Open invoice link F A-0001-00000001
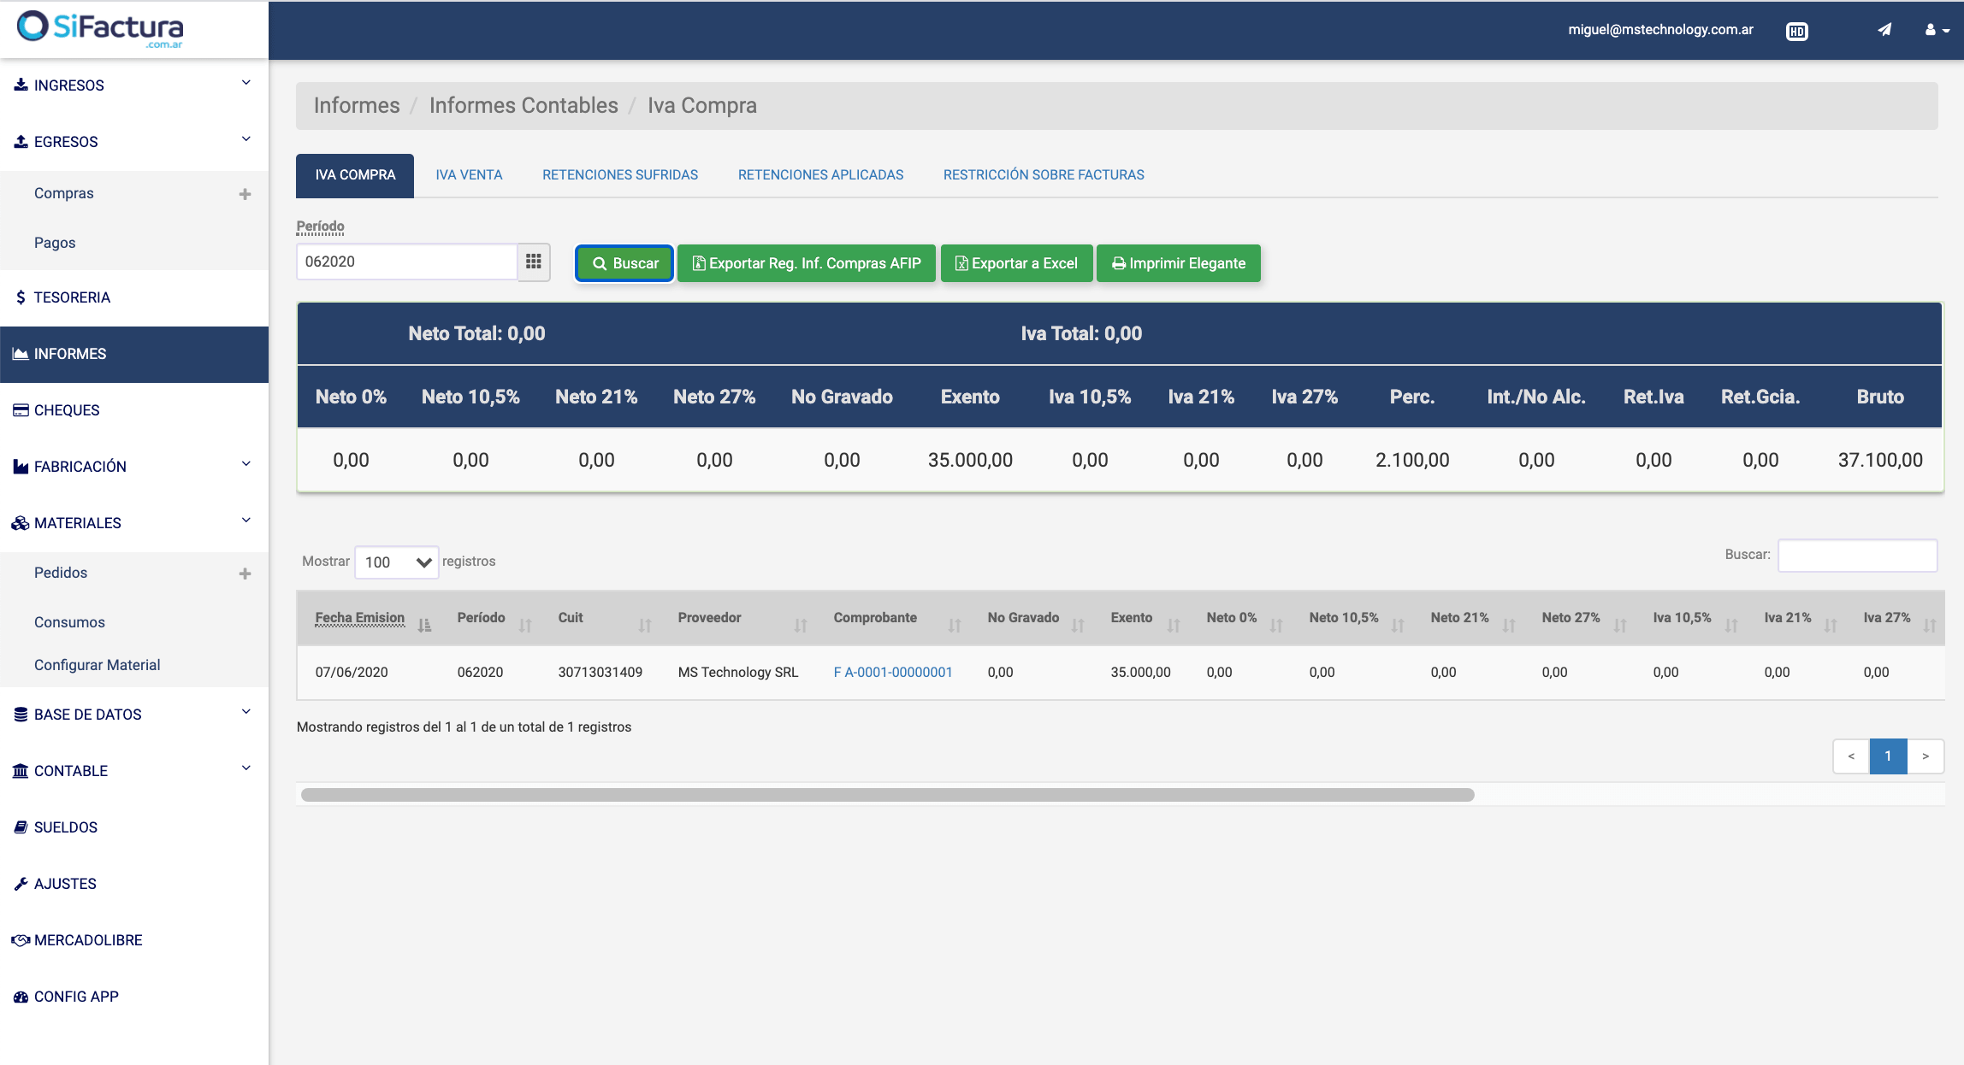 893,673
